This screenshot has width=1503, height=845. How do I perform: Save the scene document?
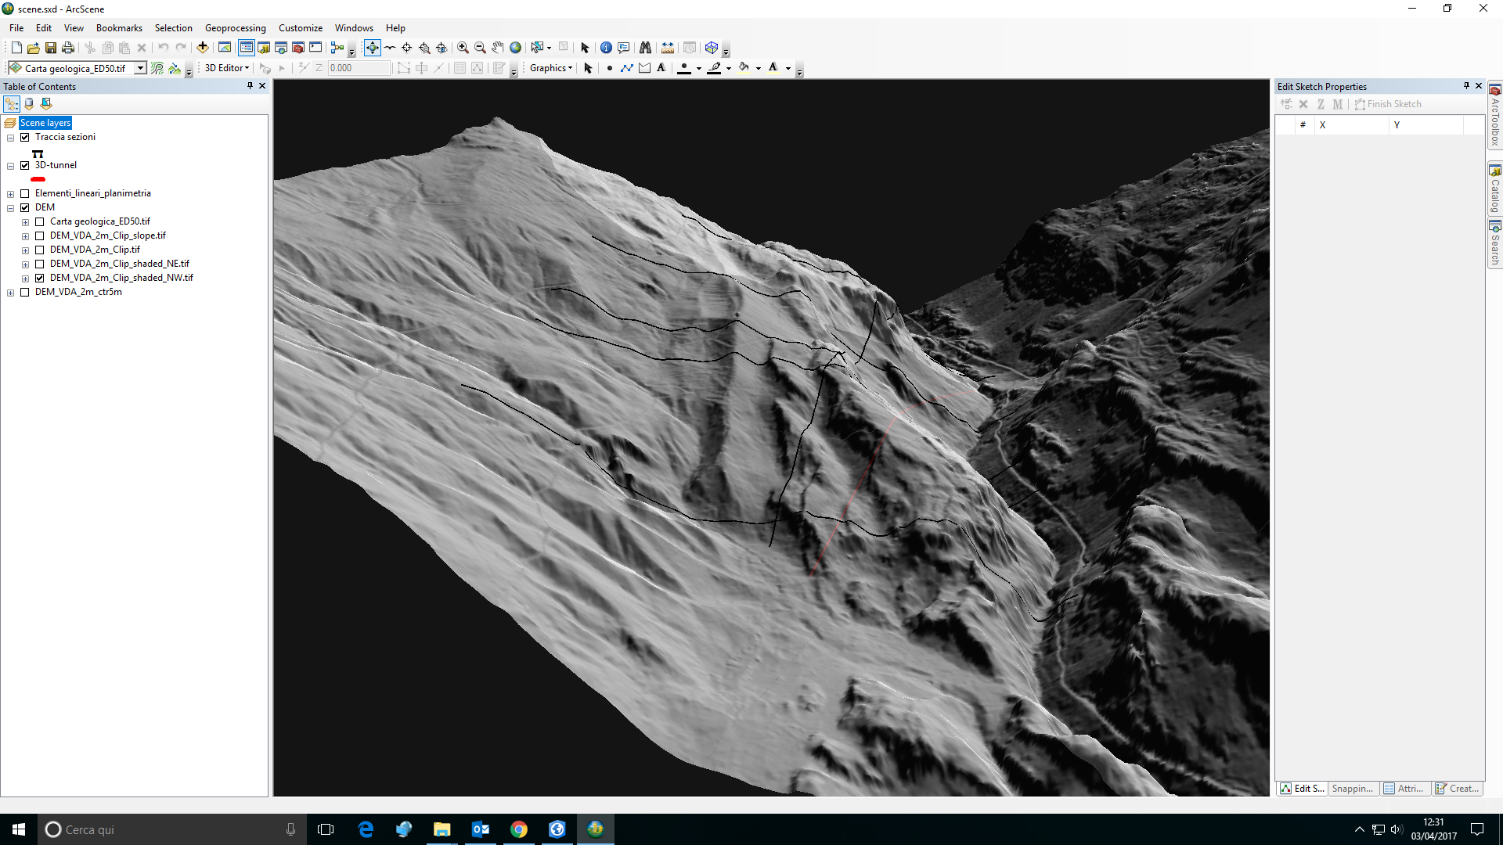(x=50, y=47)
